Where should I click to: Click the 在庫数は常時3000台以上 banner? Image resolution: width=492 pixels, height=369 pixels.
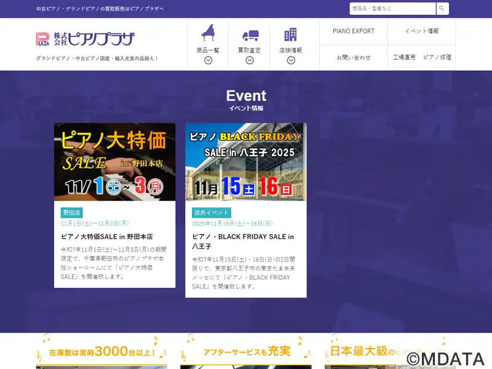[101, 351]
